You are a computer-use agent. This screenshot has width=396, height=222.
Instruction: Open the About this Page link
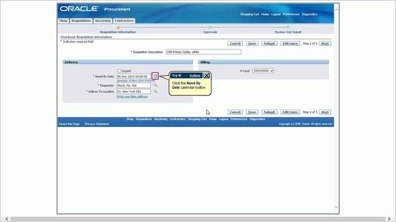[x=69, y=124]
